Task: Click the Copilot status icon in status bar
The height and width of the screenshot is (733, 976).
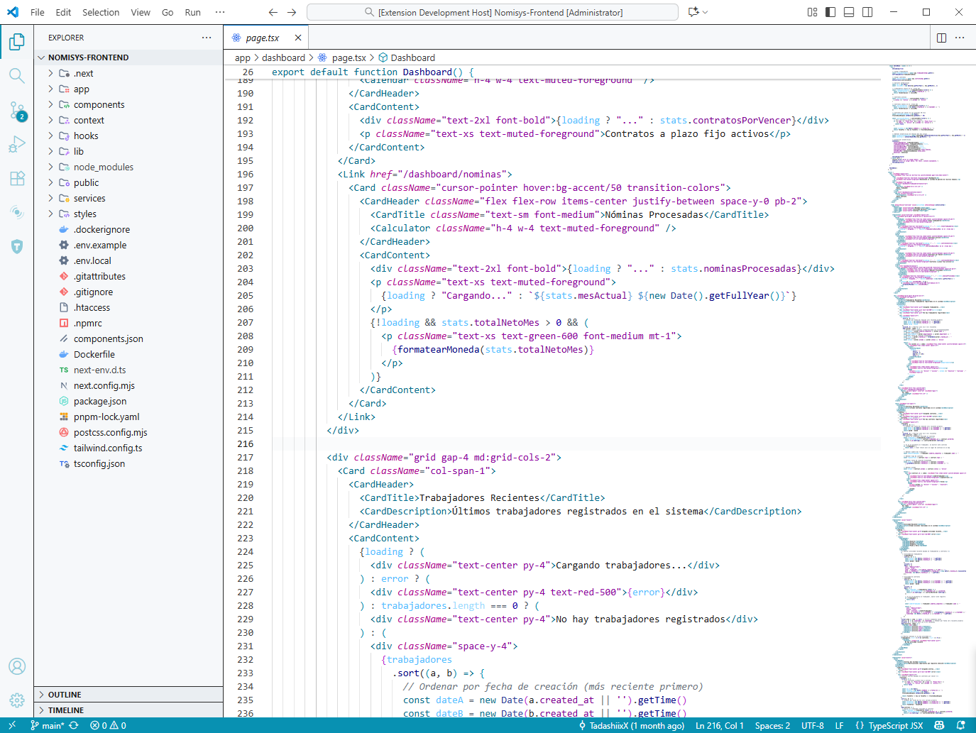Action: click(939, 725)
